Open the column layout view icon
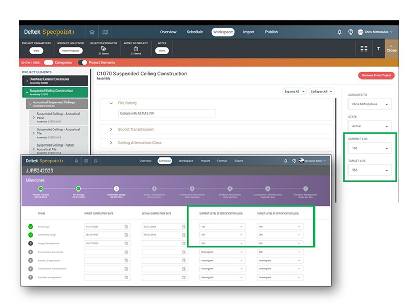418x304 pixels. pyautogui.click(x=364, y=49)
